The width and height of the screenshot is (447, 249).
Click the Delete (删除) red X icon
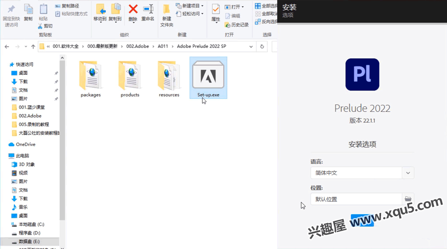133,10
